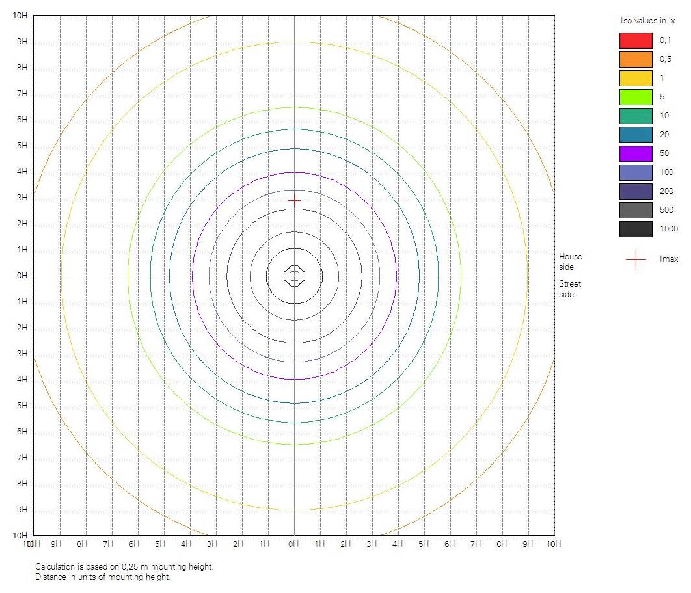
Task: Click the top '10H' vertical axis label
Action: click(x=20, y=16)
